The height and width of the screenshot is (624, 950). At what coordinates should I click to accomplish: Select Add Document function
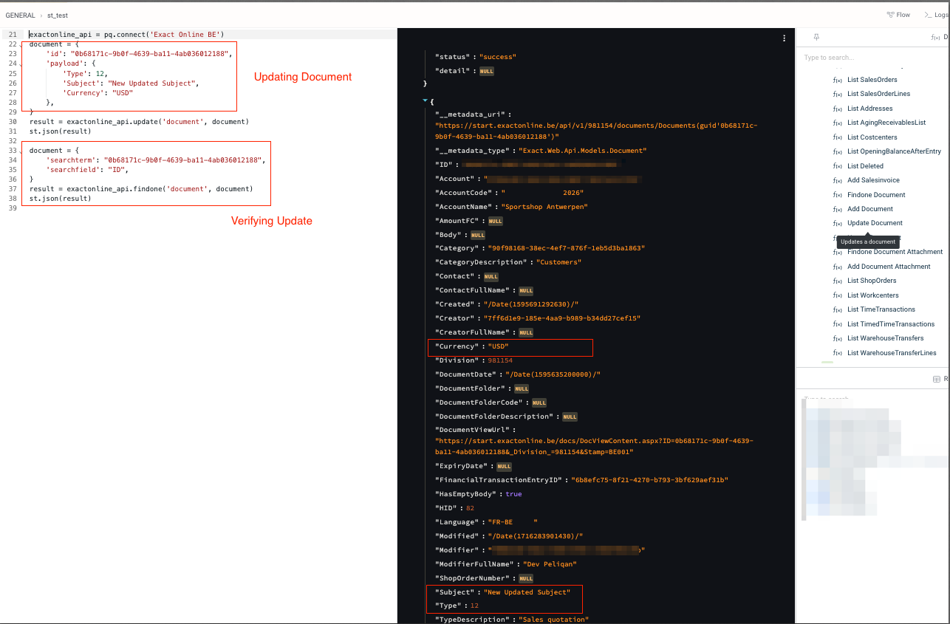[870, 209]
